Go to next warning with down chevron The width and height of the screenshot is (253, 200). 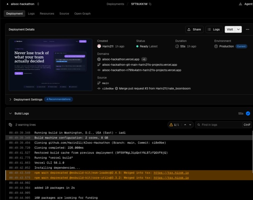[x=190, y=125]
